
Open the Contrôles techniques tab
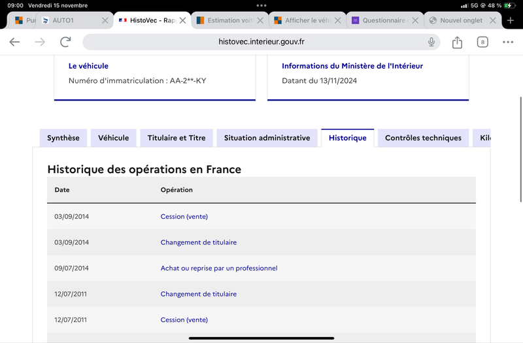pos(423,138)
